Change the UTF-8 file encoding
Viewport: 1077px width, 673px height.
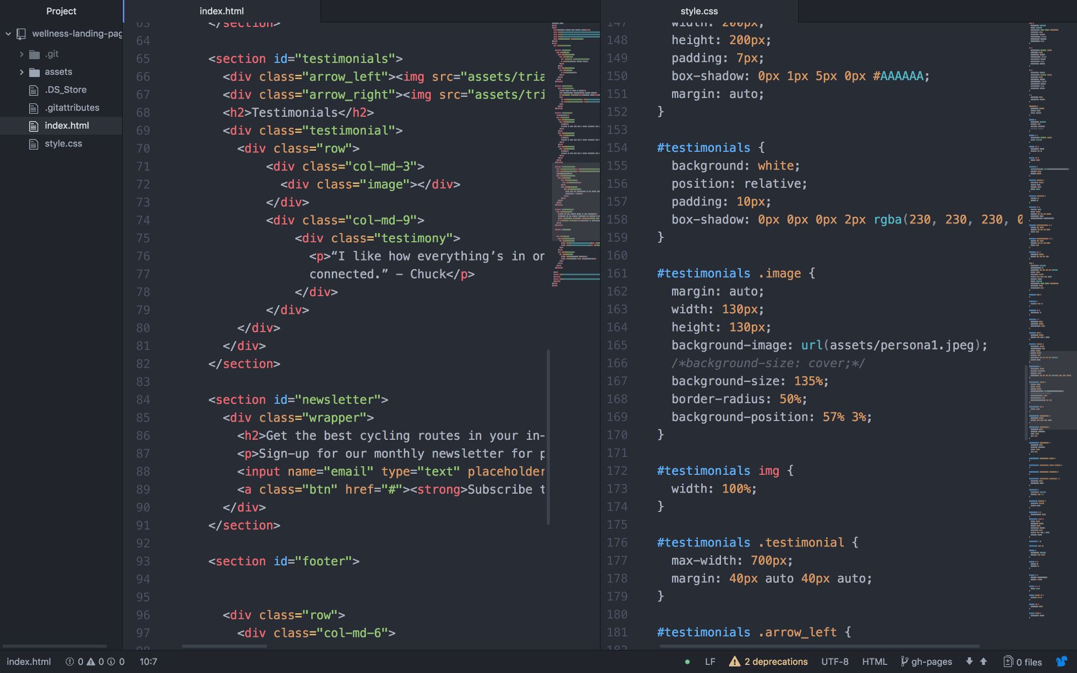835,662
